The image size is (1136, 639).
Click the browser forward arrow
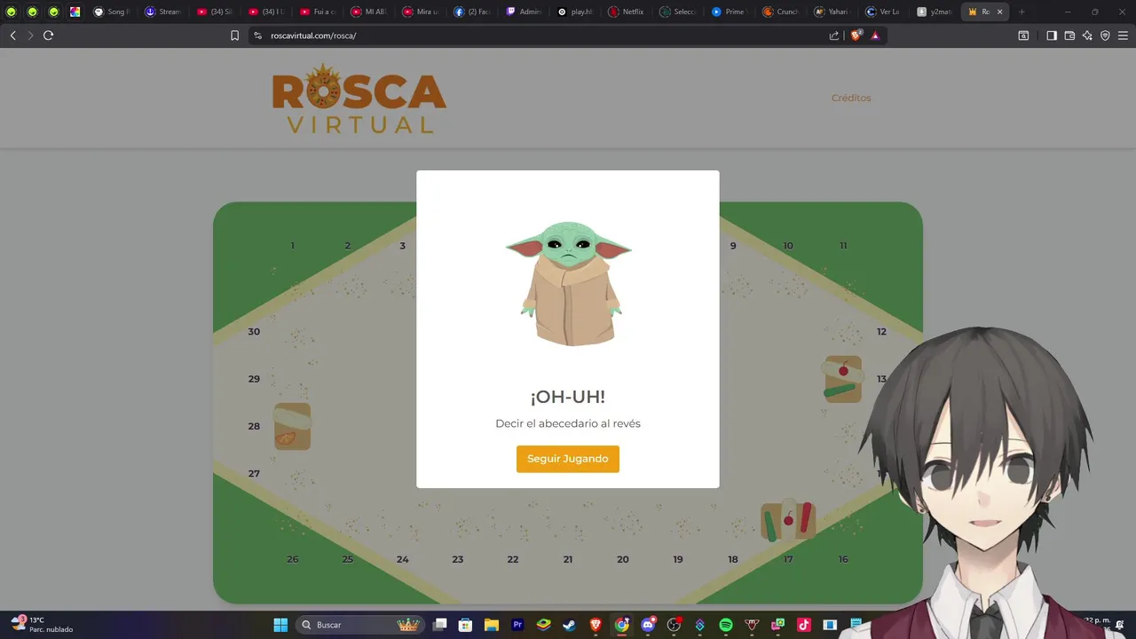coord(30,35)
